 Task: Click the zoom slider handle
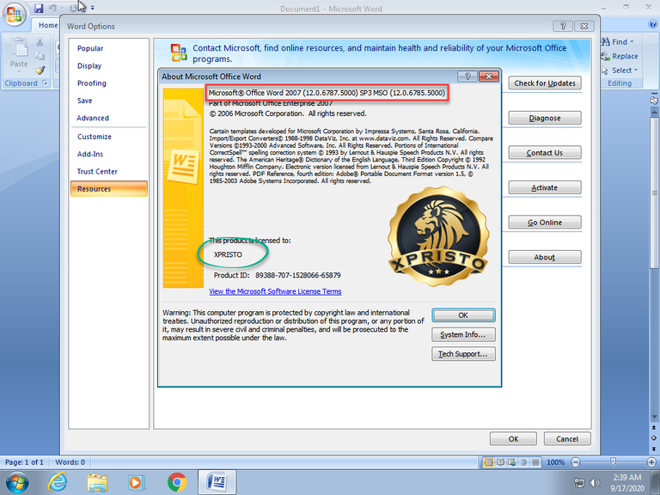coord(614,462)
